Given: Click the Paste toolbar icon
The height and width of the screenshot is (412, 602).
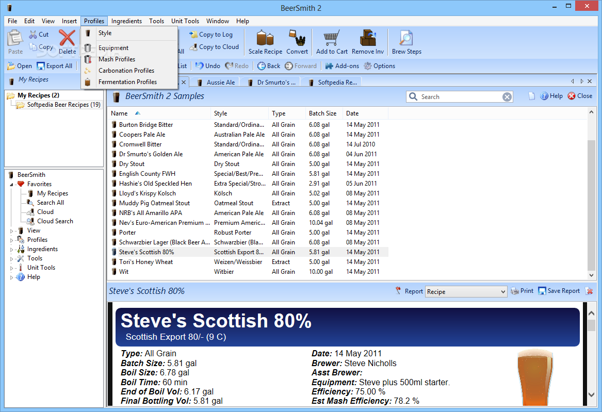Looking at the screenshot, I should (x=15, y=39).
